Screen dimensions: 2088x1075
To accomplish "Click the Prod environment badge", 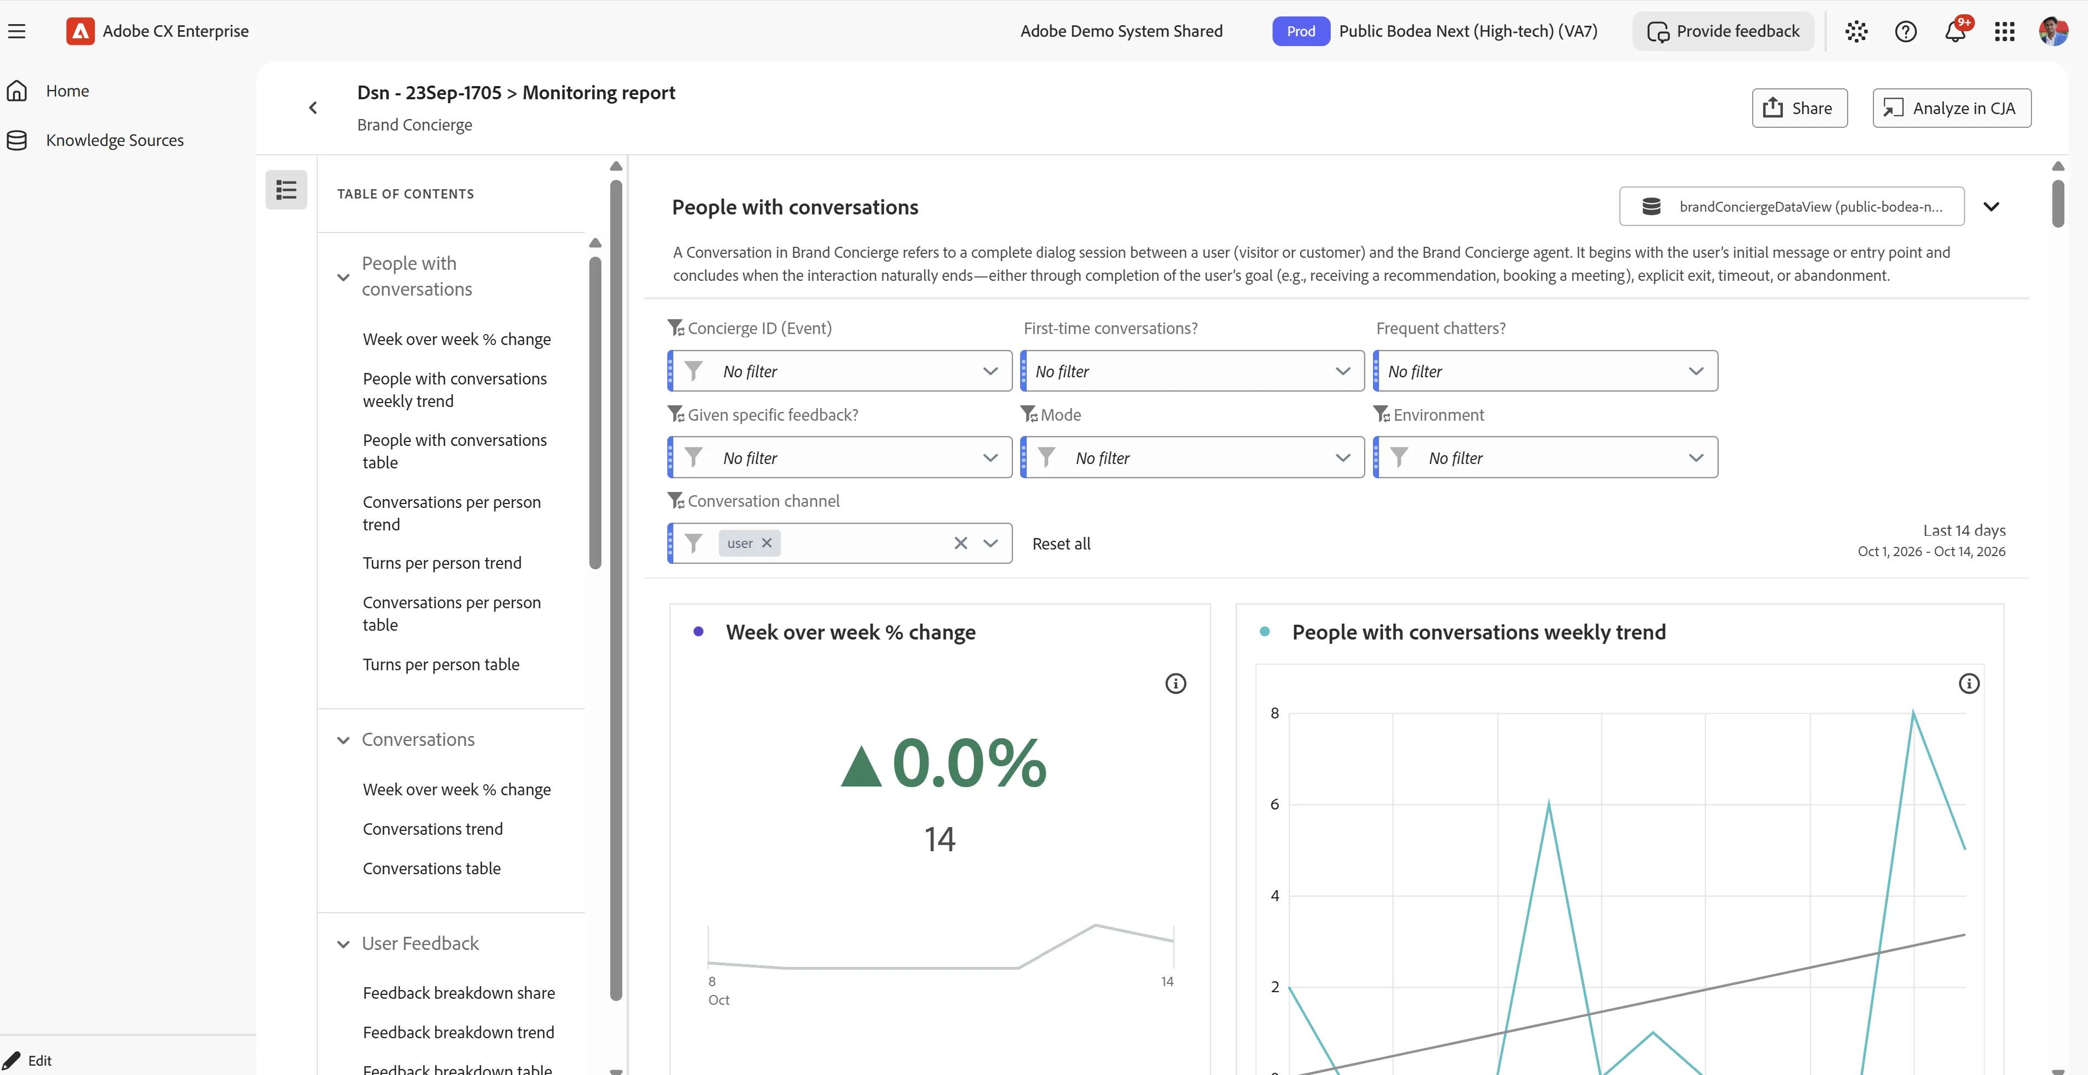I will (1301, 31).
